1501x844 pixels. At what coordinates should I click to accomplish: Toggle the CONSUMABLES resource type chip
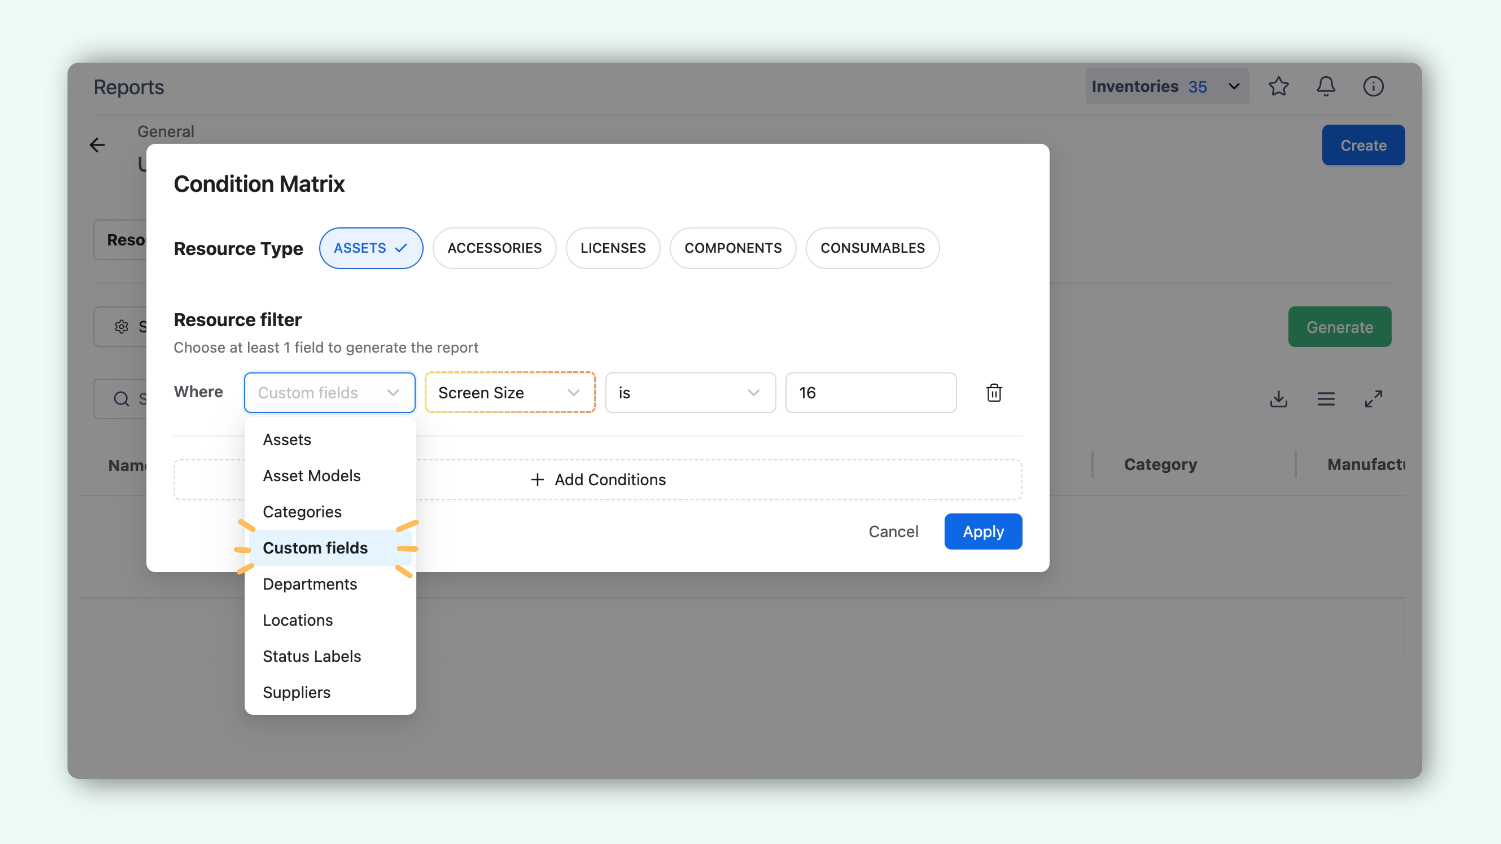coord(872,248)
